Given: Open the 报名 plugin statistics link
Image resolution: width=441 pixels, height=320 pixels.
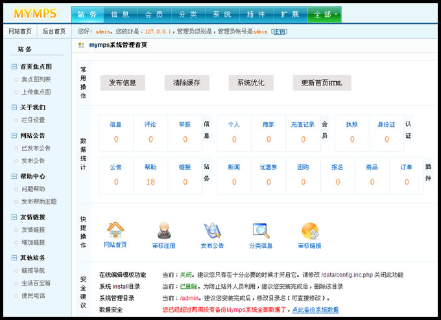Looking at the screenshot, I should 337,167.
